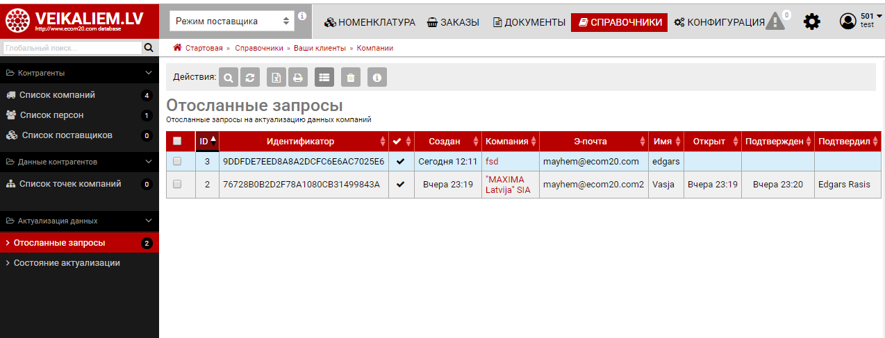Click the print icon in actions toolbar
Viewport: 885px width, 338px height.
click(297, 78)
